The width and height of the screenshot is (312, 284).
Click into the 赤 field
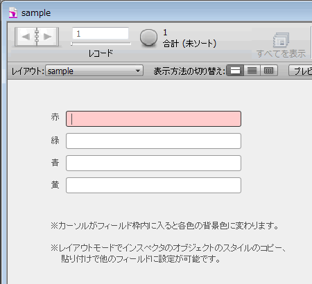click(x=153, y=118)
